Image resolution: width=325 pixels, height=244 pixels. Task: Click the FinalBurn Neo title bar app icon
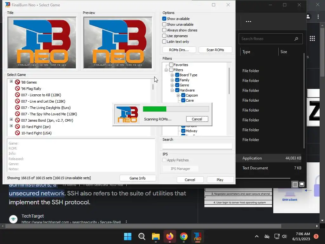pos(8,5)
